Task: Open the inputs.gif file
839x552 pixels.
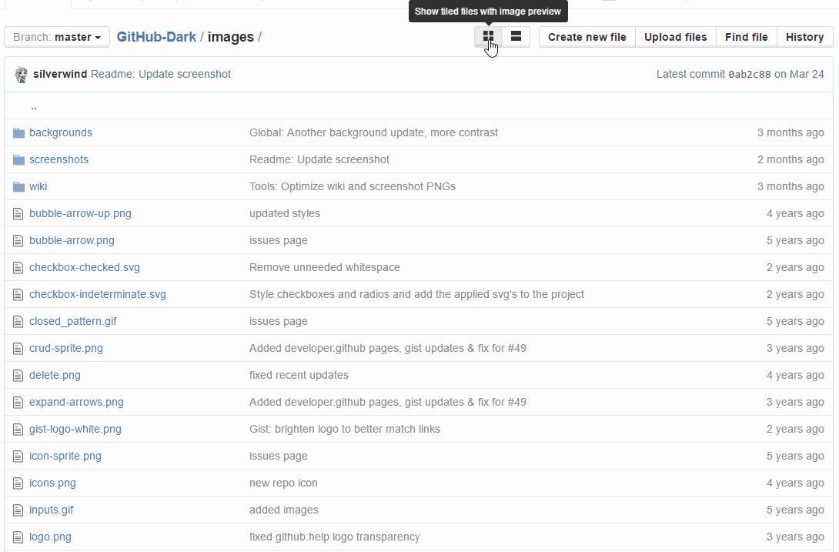Action: (x=52, y=510)
